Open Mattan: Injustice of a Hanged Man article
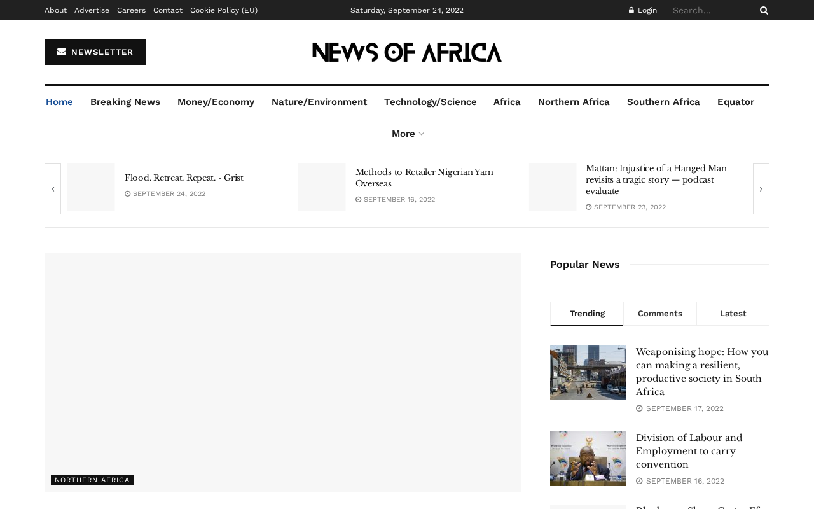Viewport: 814px width, 509px height. (656, 180)
